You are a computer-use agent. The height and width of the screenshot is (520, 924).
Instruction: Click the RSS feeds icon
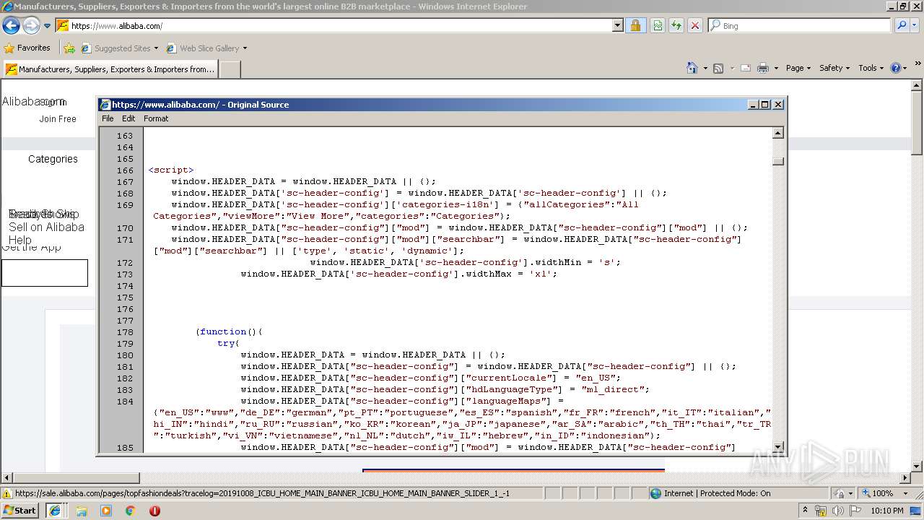click(x=718, y=68)
